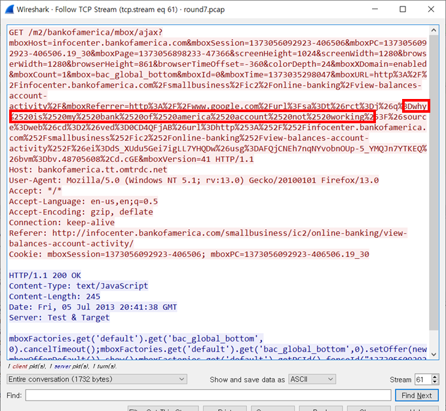Click the client pkt, server pkt, turn status text

tap(62, 366)
